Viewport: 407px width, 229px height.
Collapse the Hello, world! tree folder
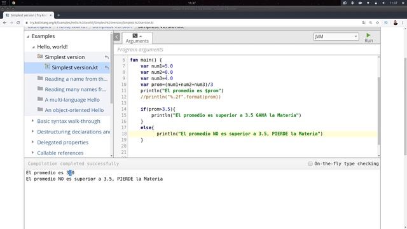33,47
